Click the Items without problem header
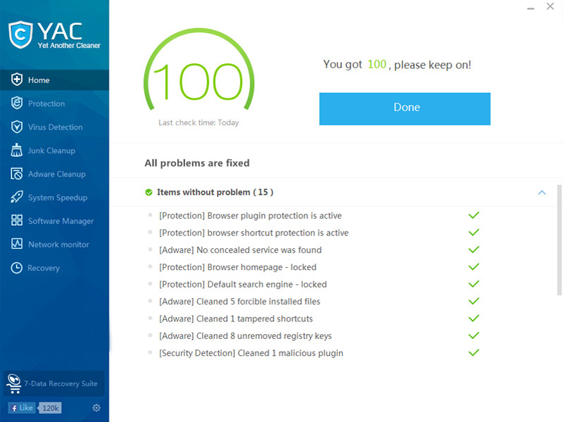Screen dimensions: 563x422 tap(215, 192)
